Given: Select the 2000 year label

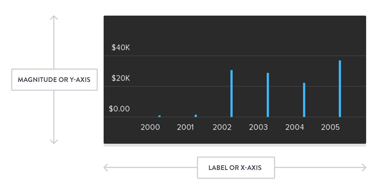Looking at the screenshot, I should pos(150,127).
